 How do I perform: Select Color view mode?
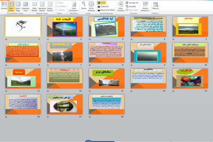pyautogui.click(x=101, y=3)
